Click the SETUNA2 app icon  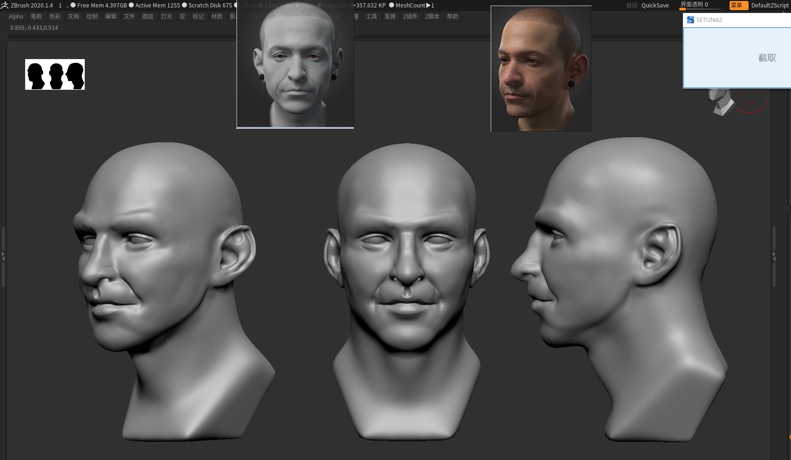(x=690, y=20)
